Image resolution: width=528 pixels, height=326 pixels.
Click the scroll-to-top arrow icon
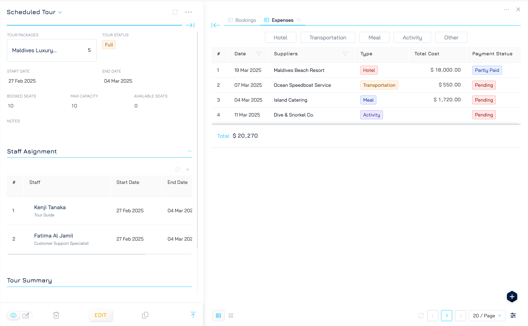point(193,315)
